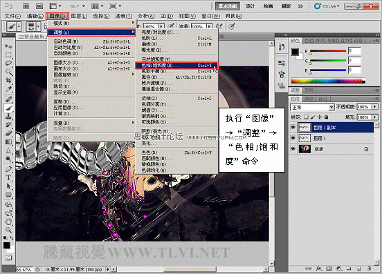Select the Blur tool
The height and width of the screenshot is (274, 382).
8,150
